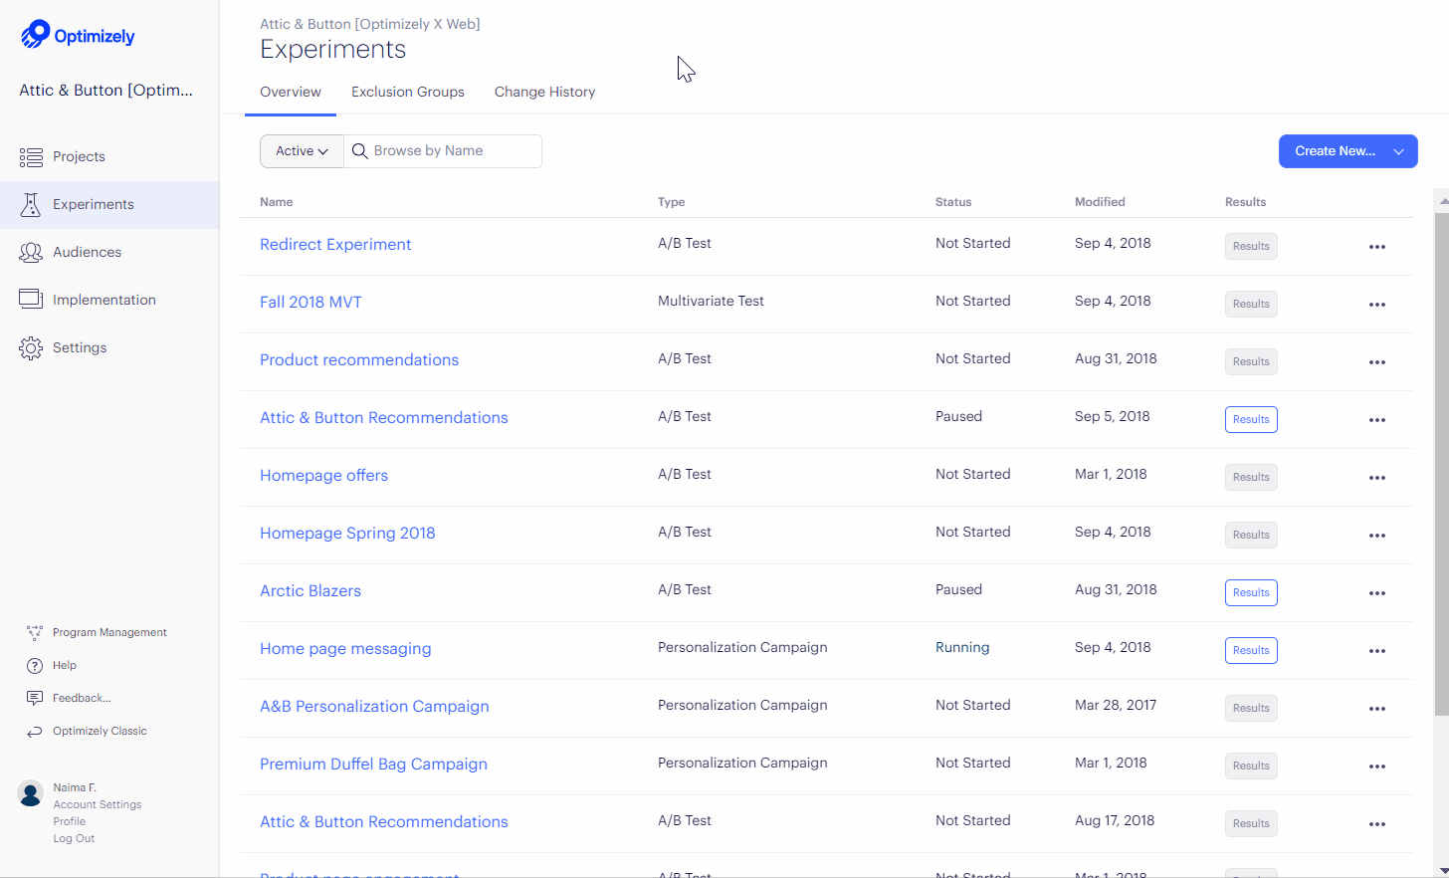Viewport: 1449px width, 878px height.
Task: Open Settings using the gear icon
Action: (x=31, y=346)
